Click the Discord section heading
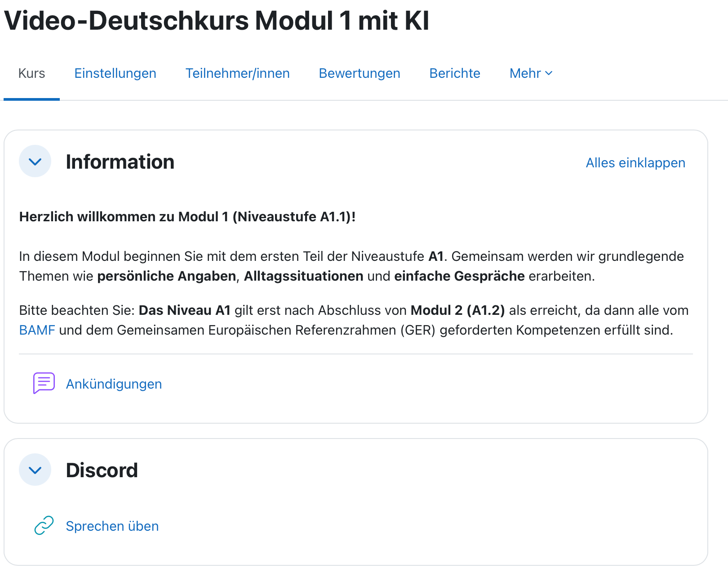This screenshot has height=573, width=728. pos(102,470)
